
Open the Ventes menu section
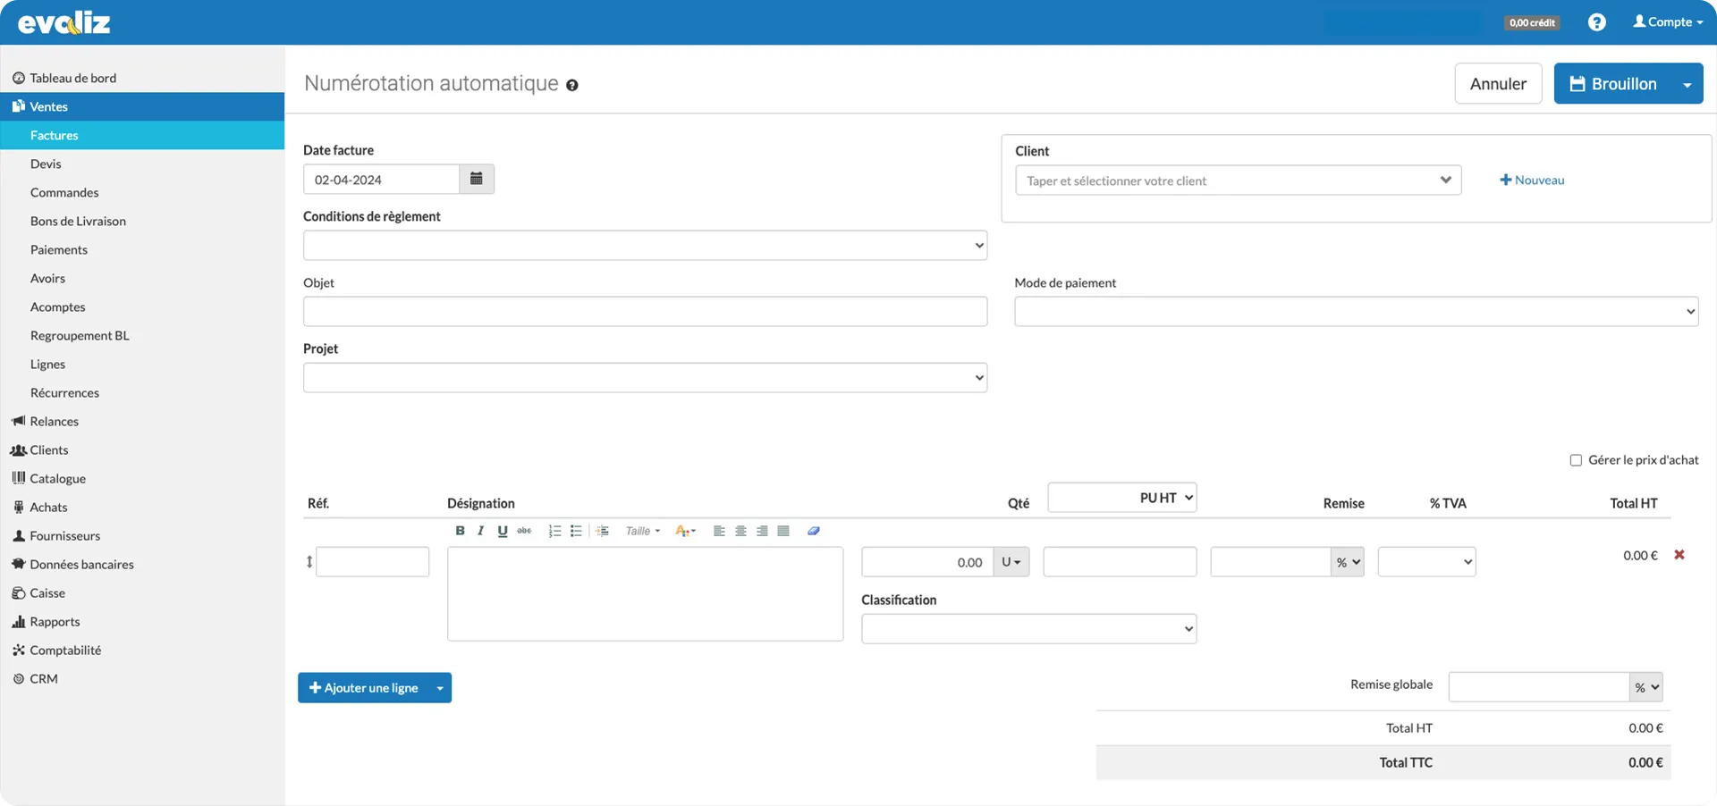click(x=142, y=106)
